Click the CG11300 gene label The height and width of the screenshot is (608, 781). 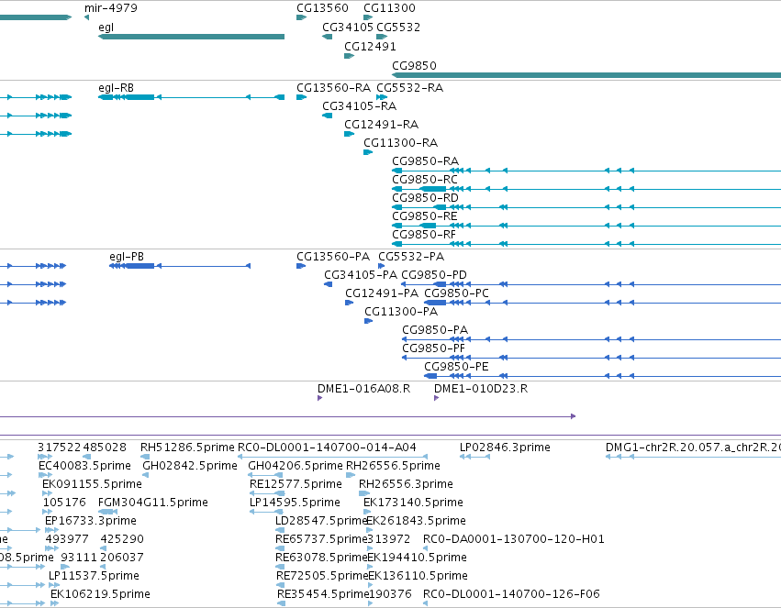click(389, 8)
